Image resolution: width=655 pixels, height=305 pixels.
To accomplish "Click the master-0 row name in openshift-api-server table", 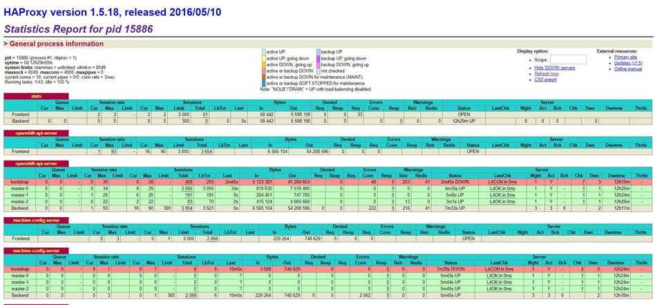I will pyautogui.click(x=20, y=188).
